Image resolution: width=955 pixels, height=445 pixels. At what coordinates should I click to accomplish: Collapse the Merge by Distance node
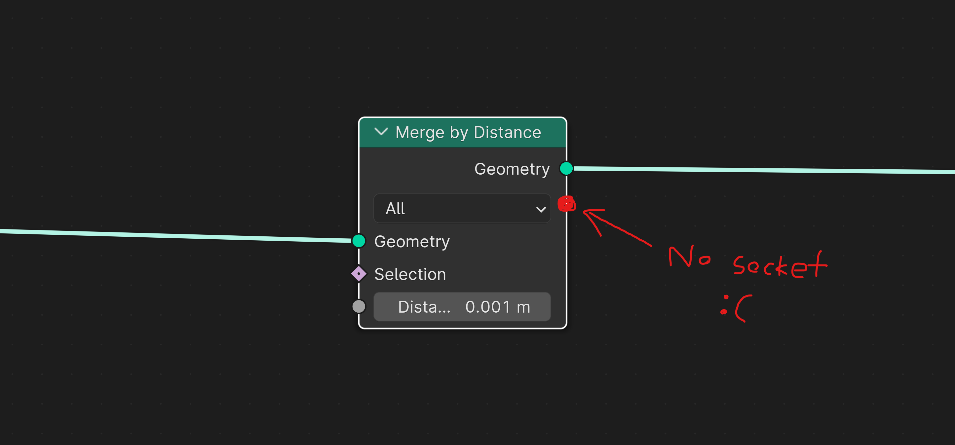click(381, 132)
